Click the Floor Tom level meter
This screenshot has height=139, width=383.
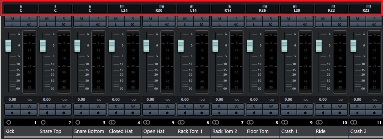coord(271,62)
